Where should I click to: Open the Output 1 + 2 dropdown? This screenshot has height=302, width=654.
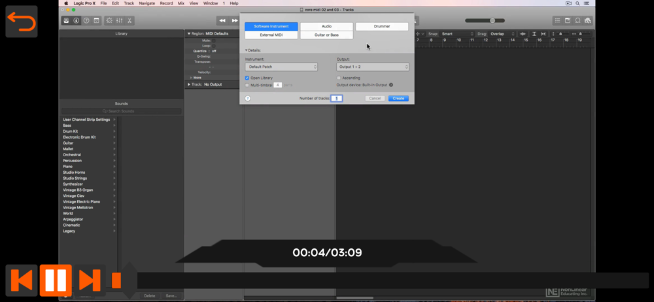[x=373, y=67]
